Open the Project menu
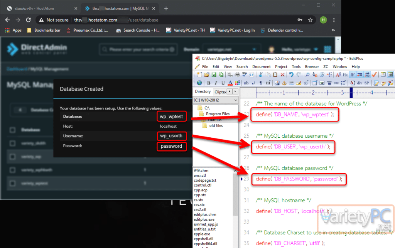The height and width of the screenshot is (248, 395). point(281,67)
